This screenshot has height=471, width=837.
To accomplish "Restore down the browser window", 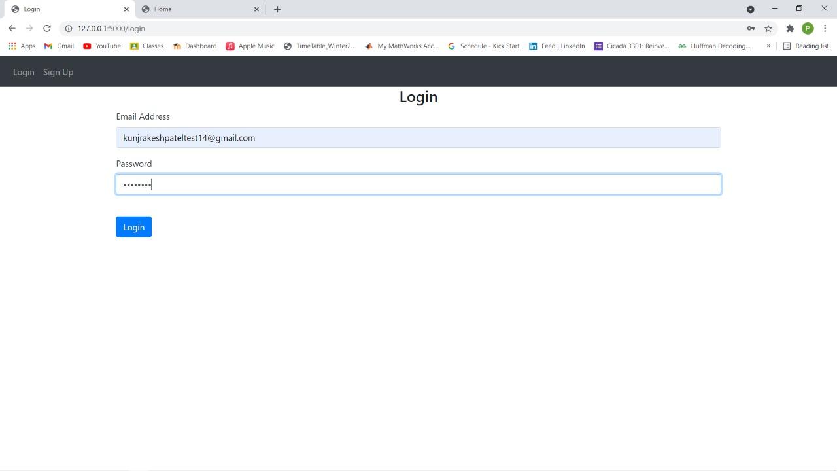I will click(x=799, y=9).
